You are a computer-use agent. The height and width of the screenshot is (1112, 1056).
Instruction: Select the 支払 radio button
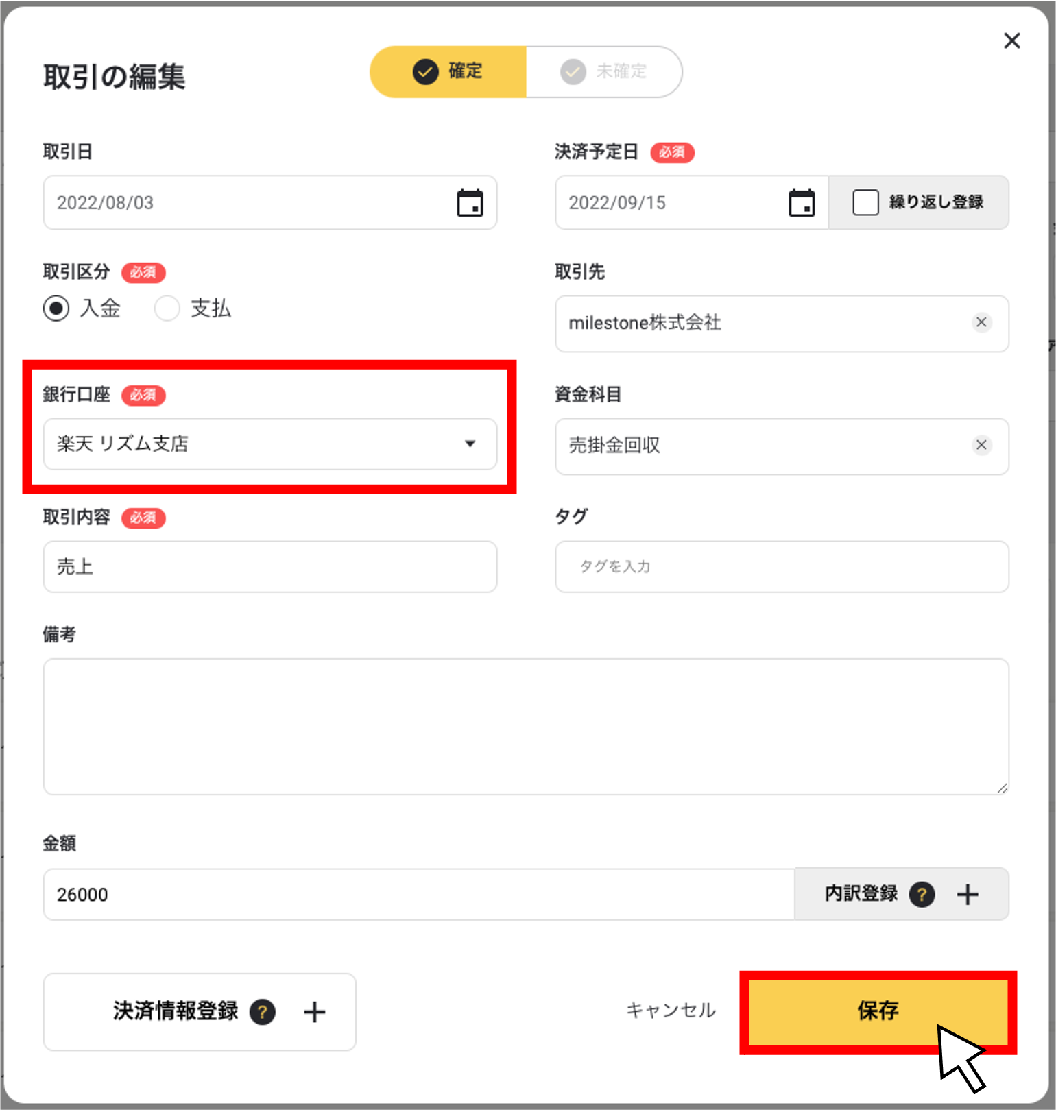(167, 309)
